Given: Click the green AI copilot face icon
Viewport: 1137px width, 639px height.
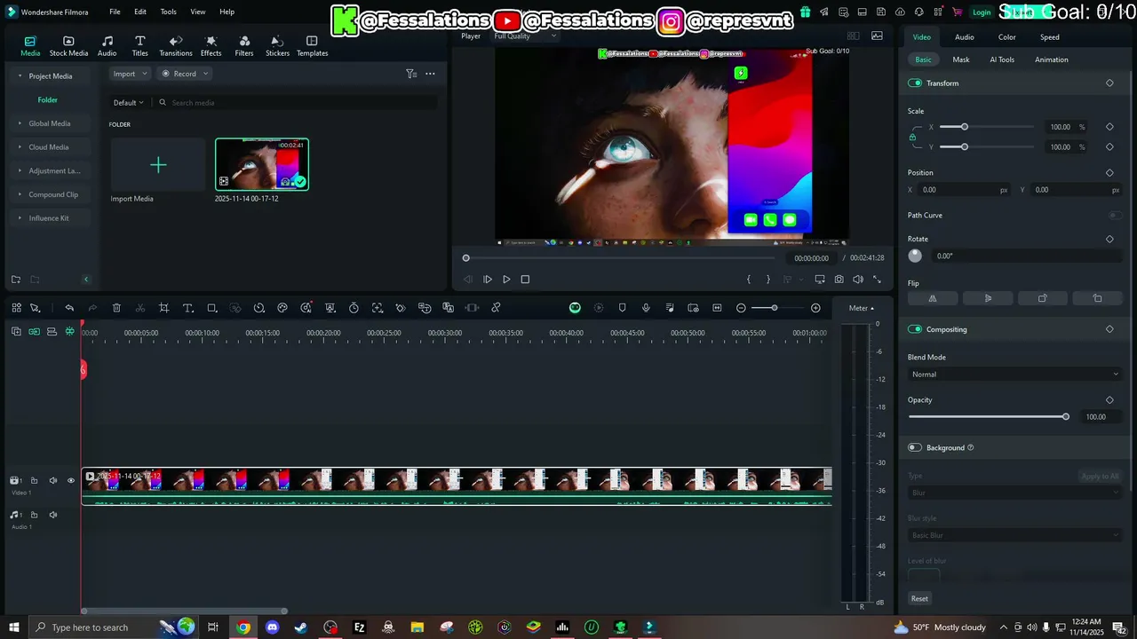Looking at the screenshot, I should point(575,308).
